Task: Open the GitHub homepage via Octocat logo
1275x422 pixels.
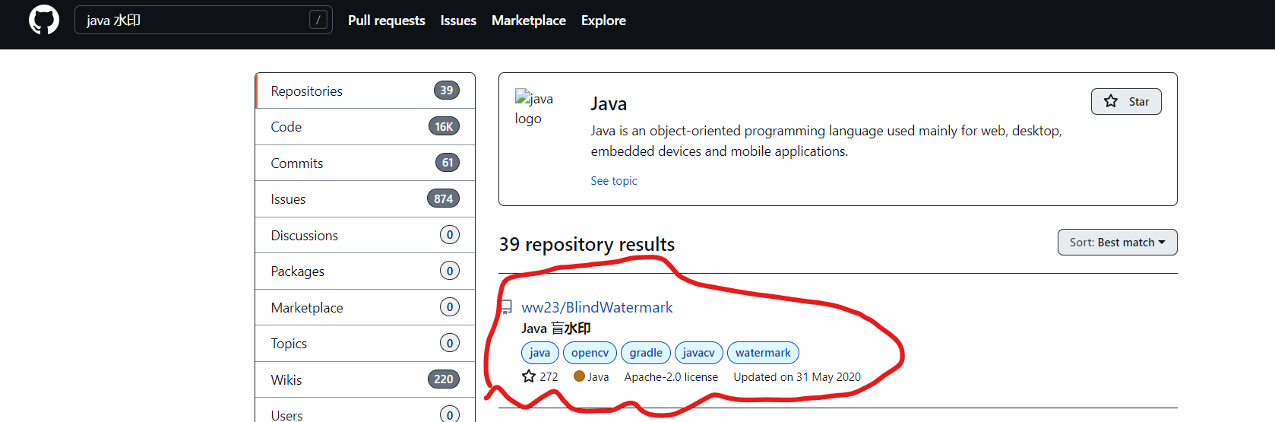Action: (x=44, y=20)
